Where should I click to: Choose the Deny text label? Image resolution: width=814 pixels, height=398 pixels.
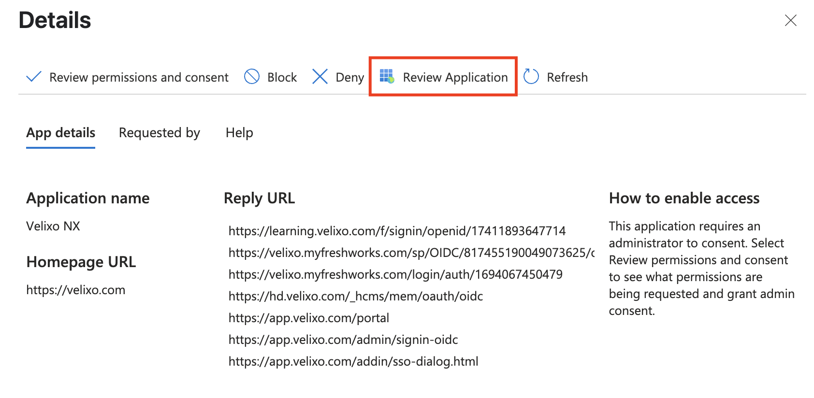350,77
